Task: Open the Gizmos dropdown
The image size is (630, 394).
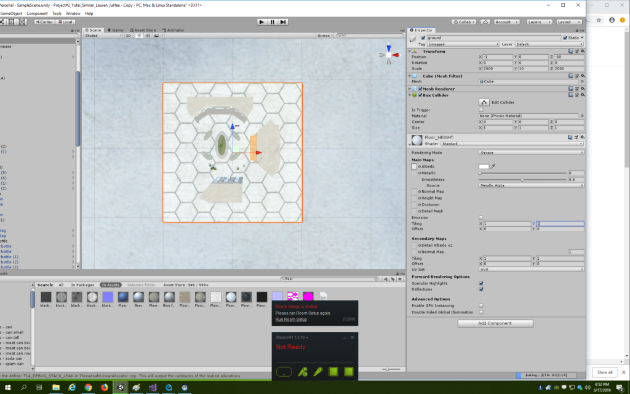Action: tap(325, 35)
